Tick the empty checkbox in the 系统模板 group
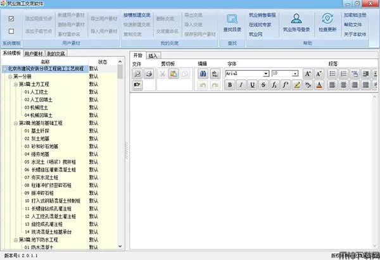Screen dimensions: 380x260 pos(11,30)
